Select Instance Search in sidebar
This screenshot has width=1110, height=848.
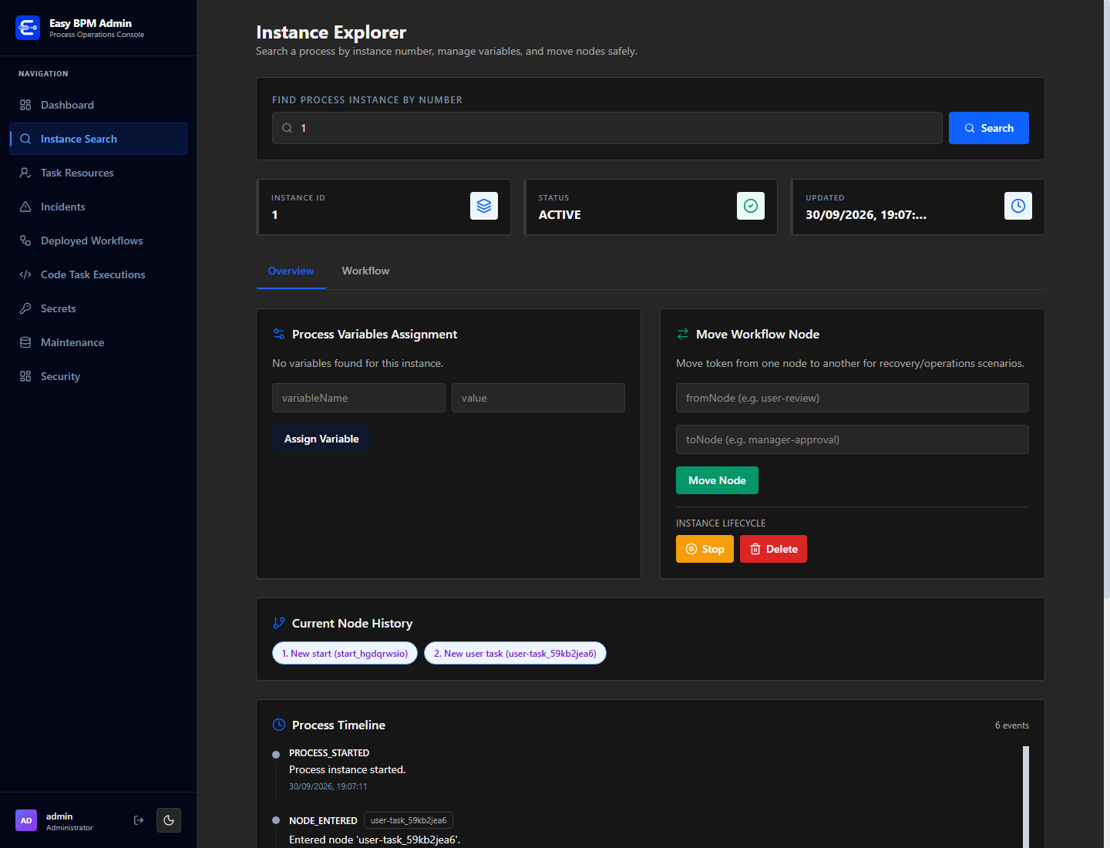(98, 139)
